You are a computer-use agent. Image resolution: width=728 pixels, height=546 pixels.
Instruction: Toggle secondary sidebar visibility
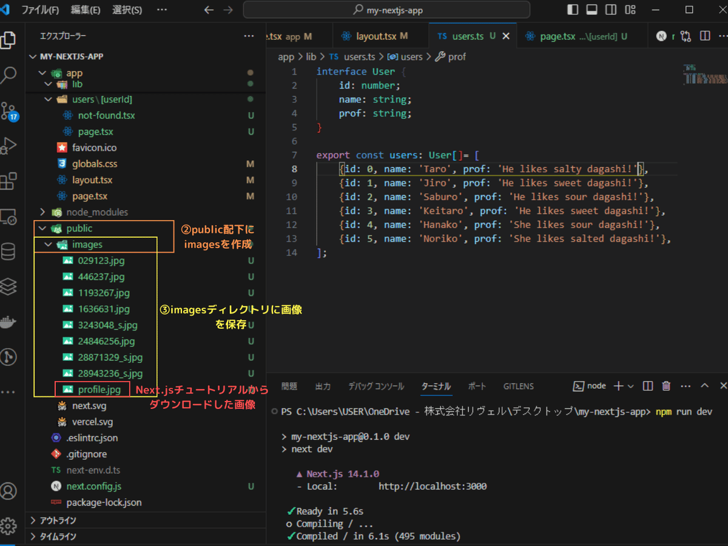(612, 10)
